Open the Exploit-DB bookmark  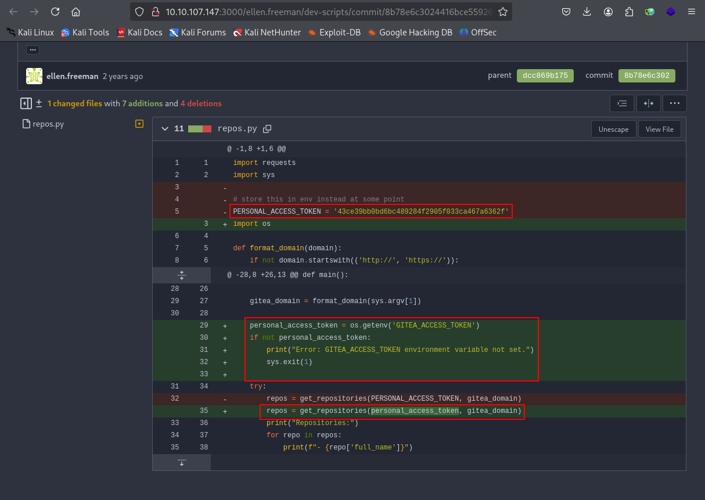(334, 33)
